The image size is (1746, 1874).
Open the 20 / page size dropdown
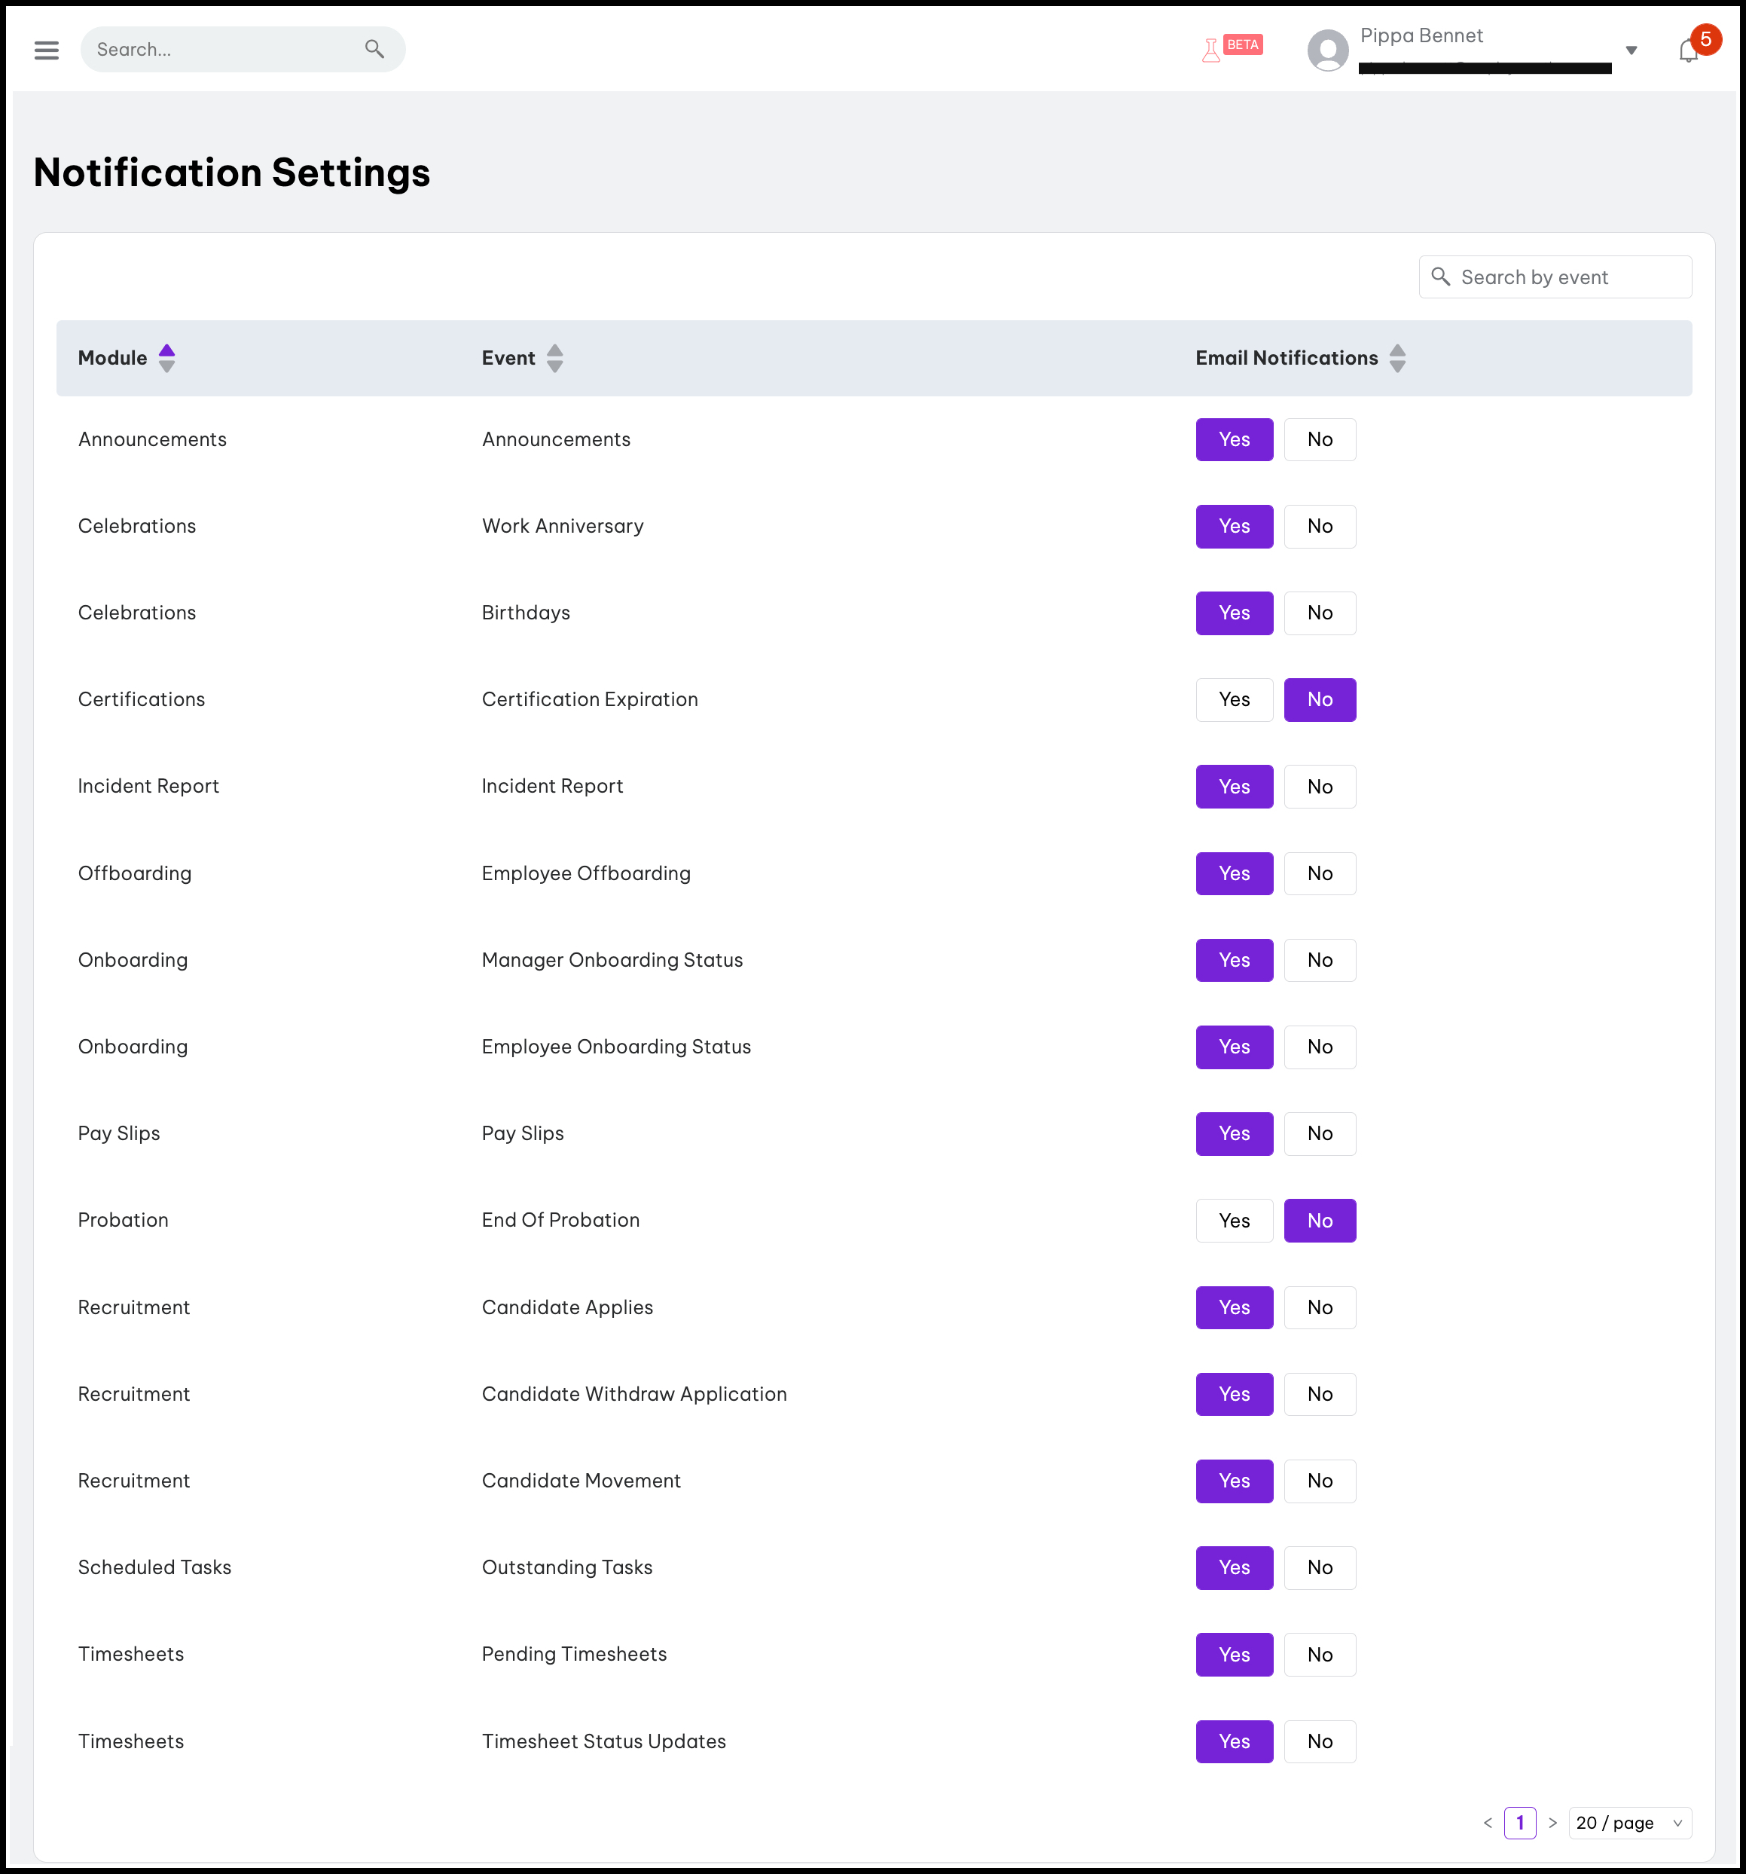1629,1823
